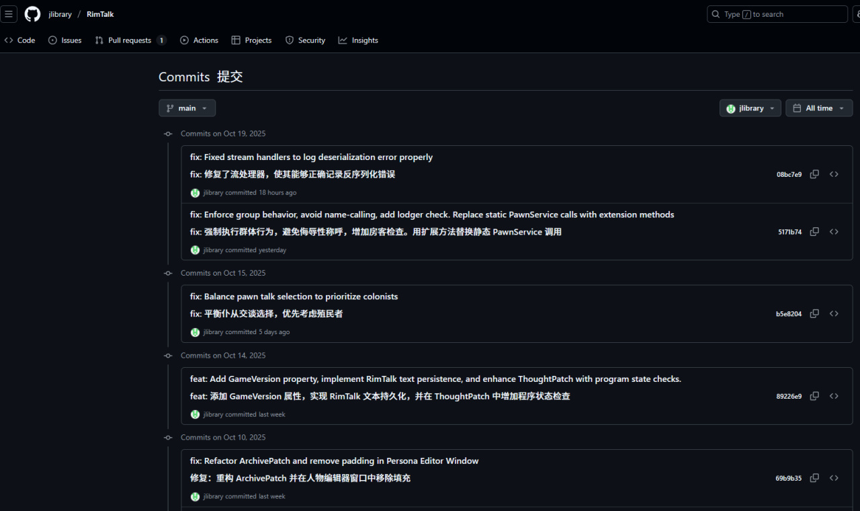
Task: Open the All time date filter
Action: 819,108
